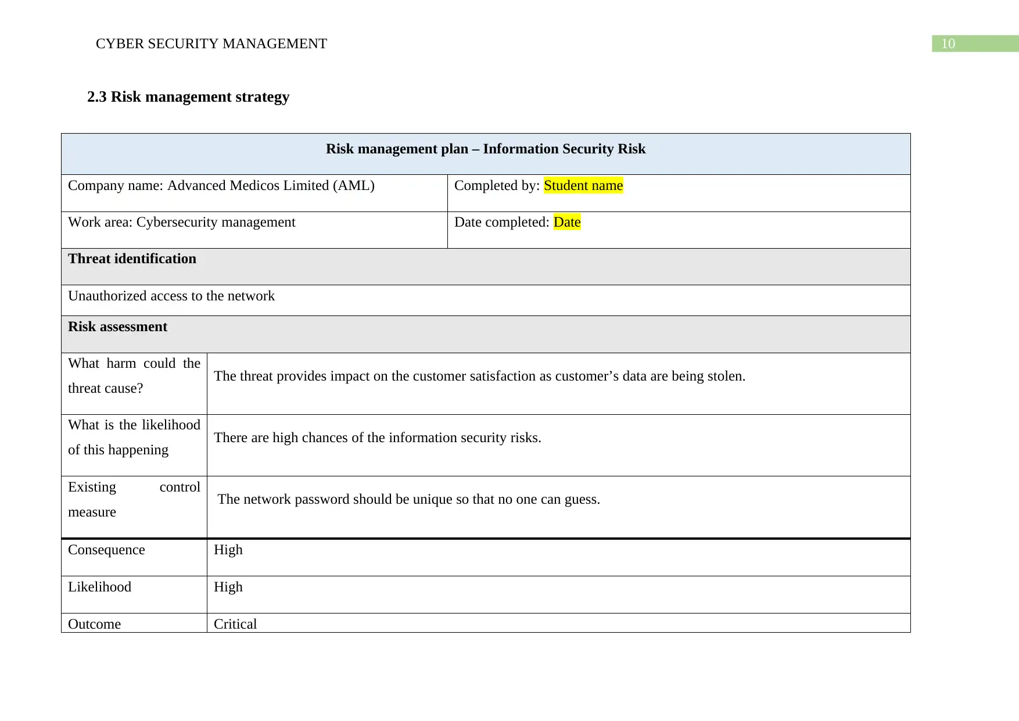Click the table title Risk management plan
Screen dimensions: 1019x721
[486, 149]
